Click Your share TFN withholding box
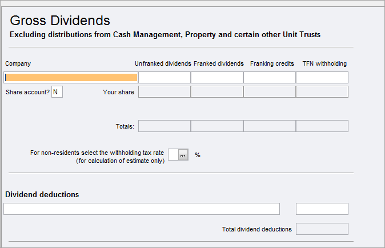The height and width of the screenshot is (248, 385). [322, 92]
